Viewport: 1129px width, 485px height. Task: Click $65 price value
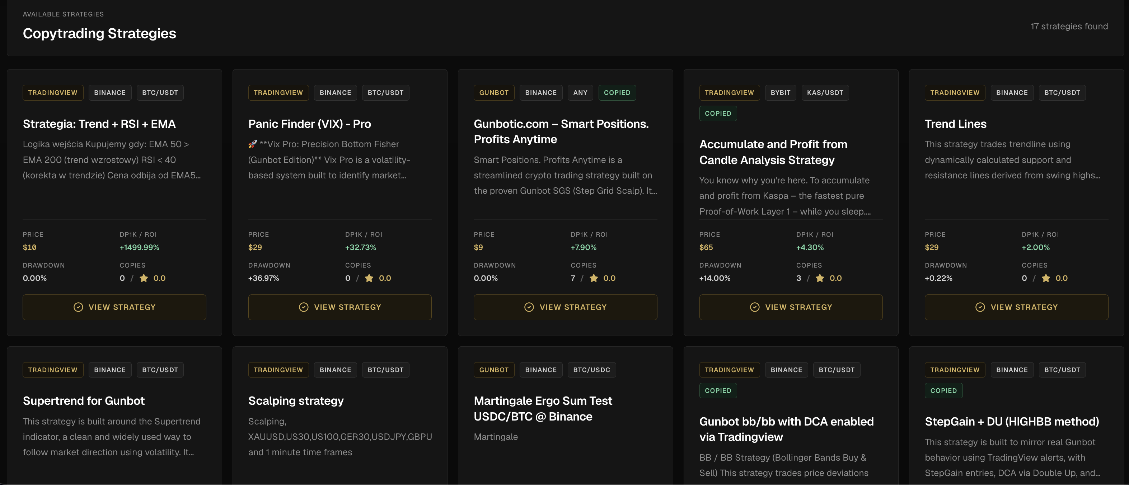pyautogui.click(x=706, y=247)
